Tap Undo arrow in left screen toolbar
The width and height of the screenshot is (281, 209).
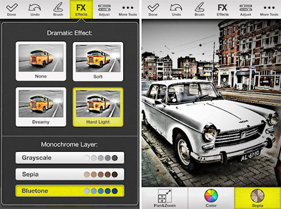coord(35,10)
